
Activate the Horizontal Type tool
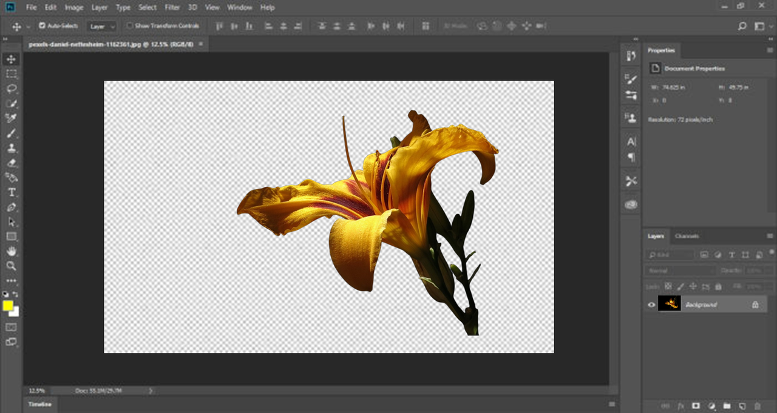(12, 192)
